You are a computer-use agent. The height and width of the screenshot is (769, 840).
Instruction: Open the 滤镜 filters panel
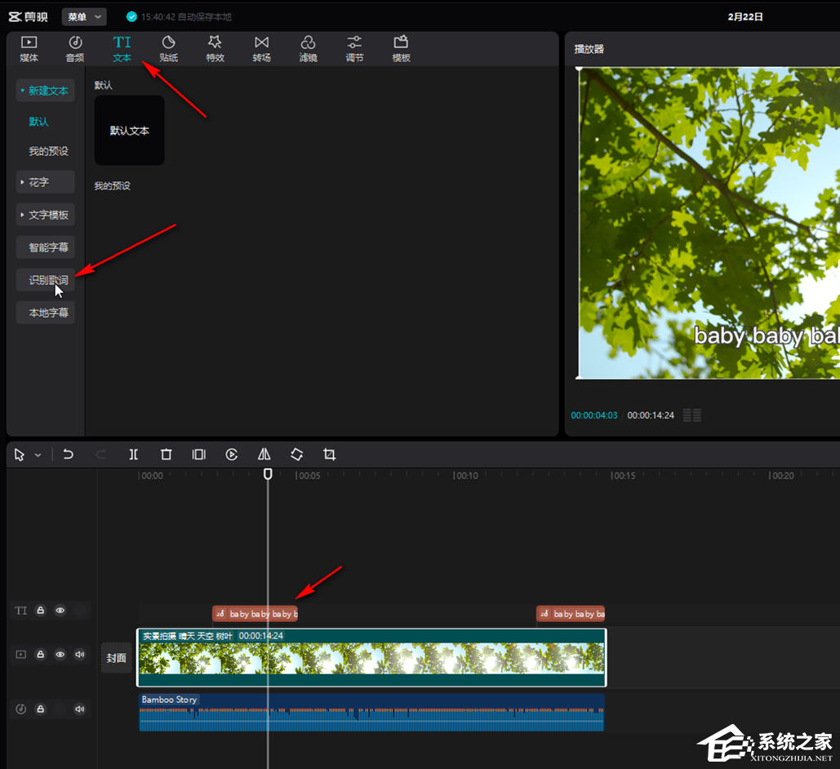[x=308, y=49]
